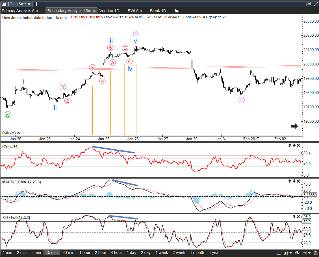
Task: Add a new chart tab with plus icon
Action: 36,4
